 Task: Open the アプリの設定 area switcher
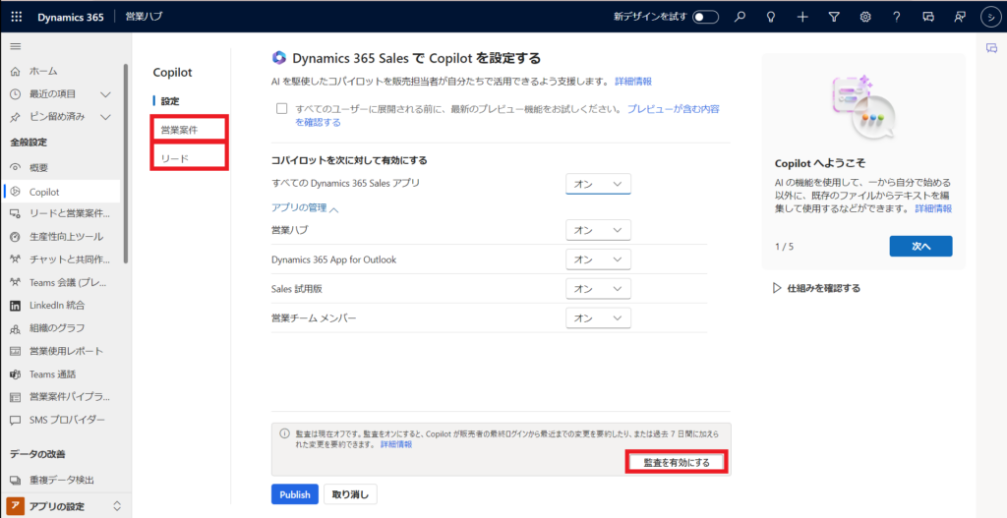64,506
